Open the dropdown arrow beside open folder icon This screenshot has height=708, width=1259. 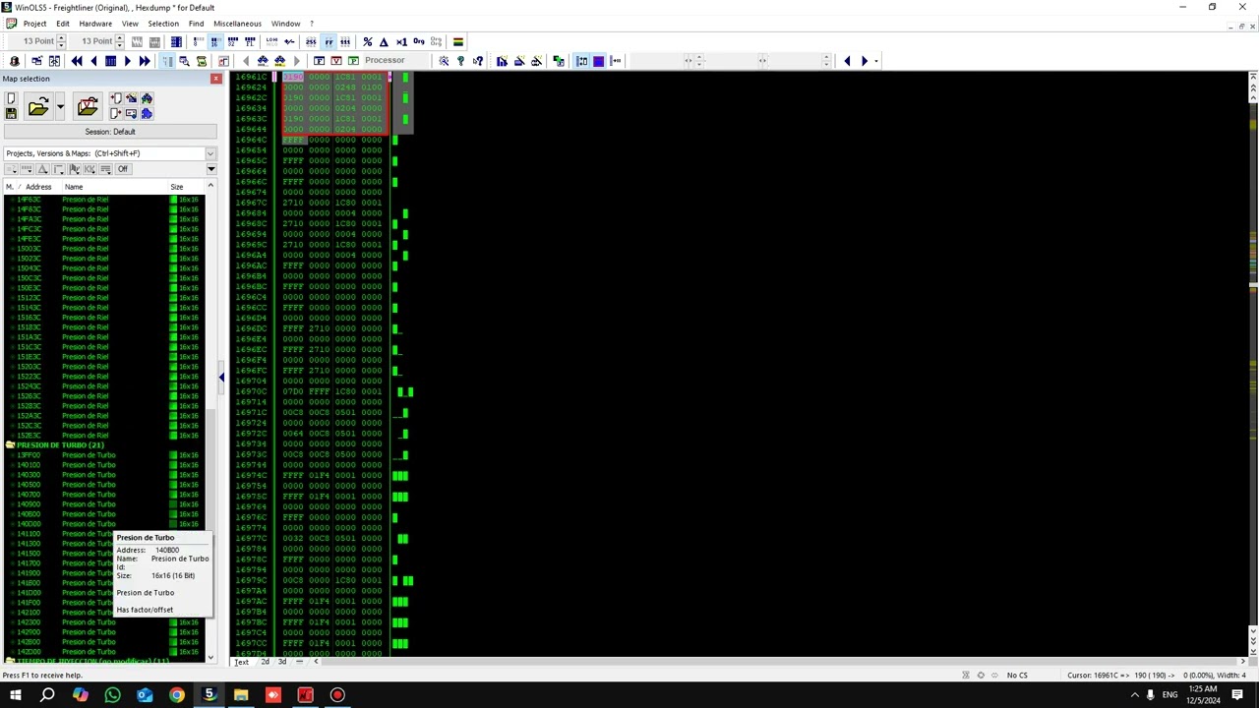[x=60, y=106]
